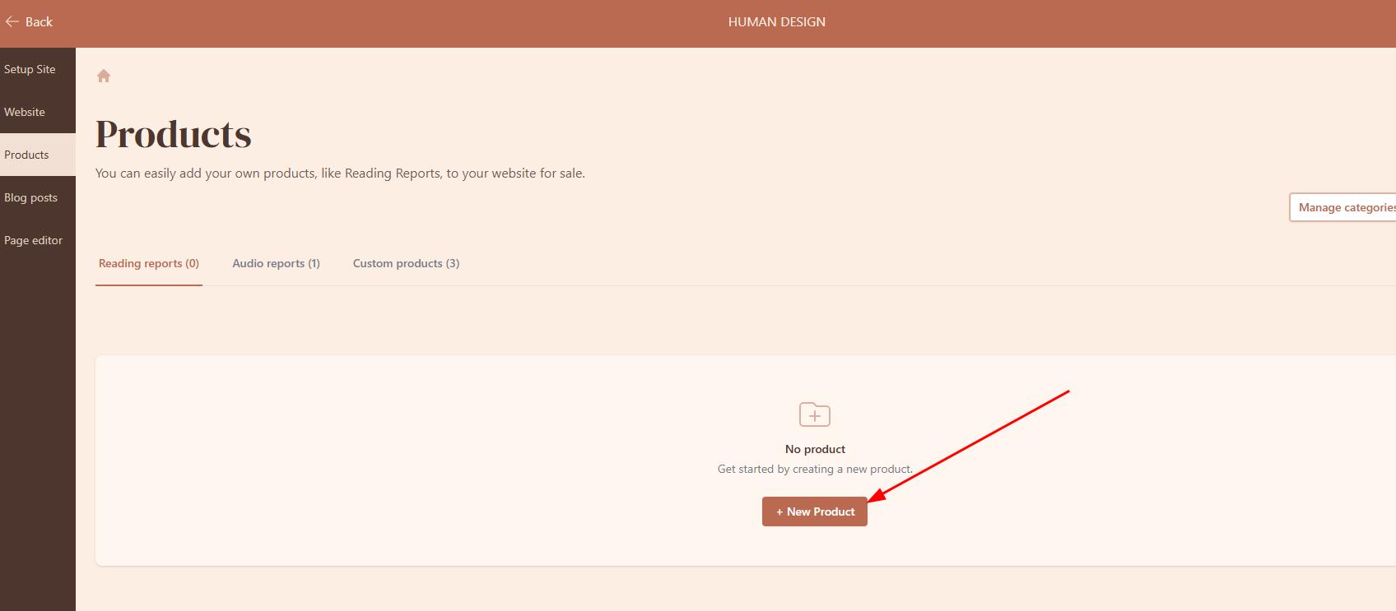
Task: Switch to the Audio reports tab
Action: click(276, 263)
